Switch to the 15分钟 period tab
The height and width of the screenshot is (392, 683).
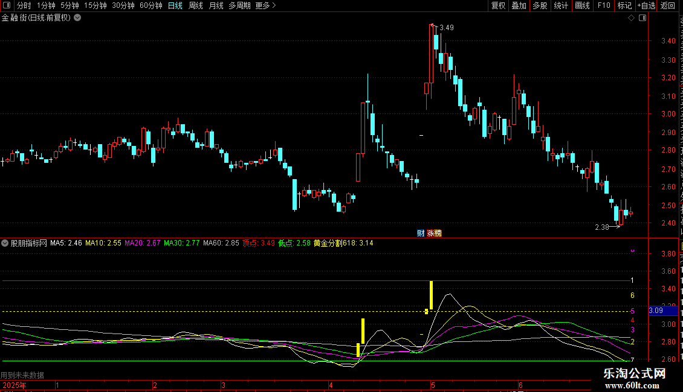[95, 5]
